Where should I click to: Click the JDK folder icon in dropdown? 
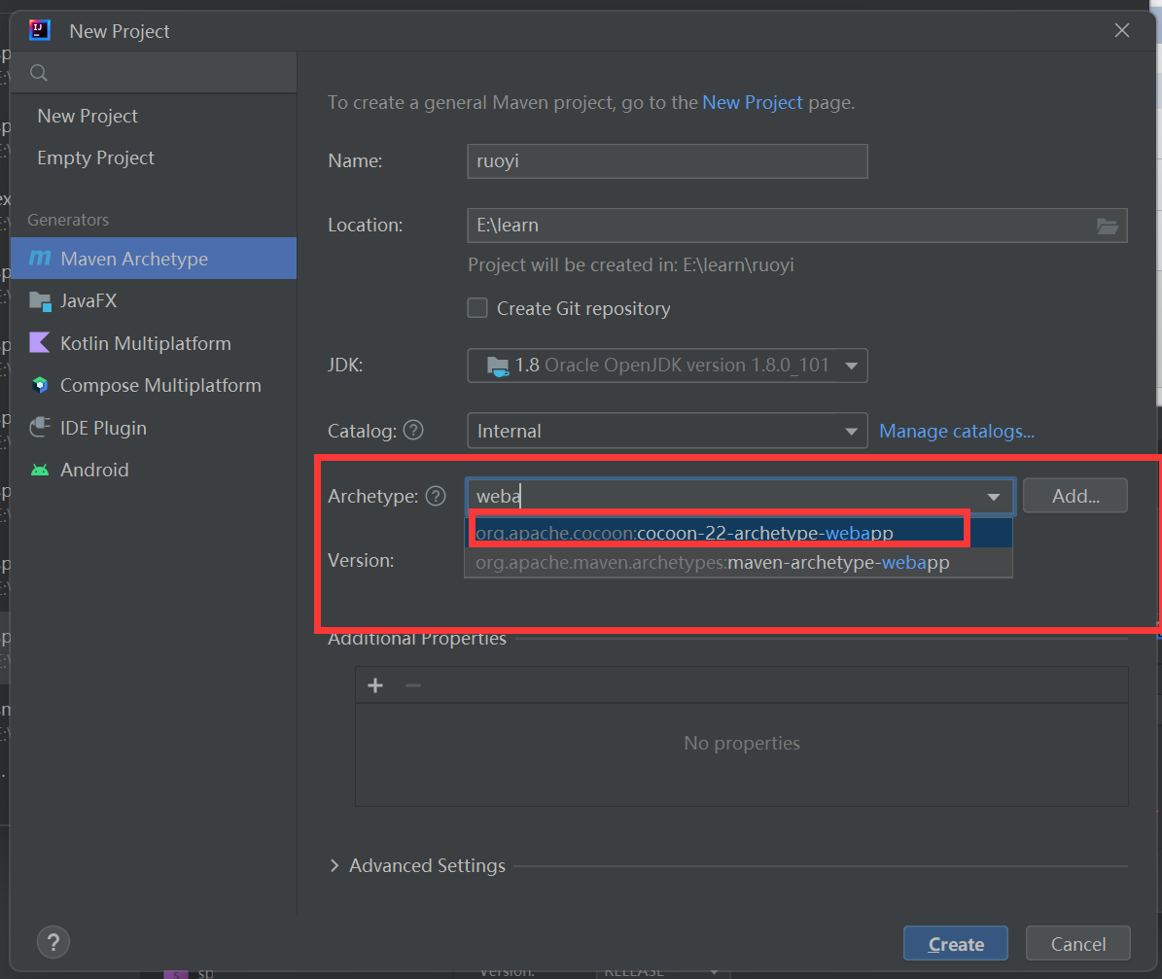pos(498,366)
